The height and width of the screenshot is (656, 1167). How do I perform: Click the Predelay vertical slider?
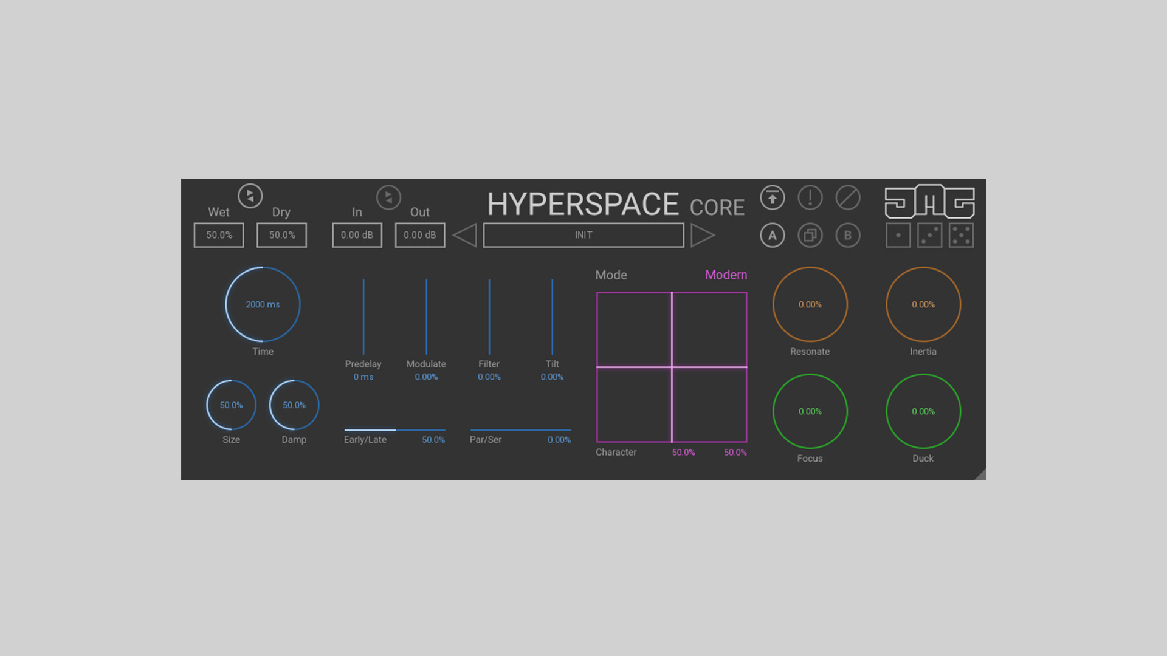click(x=363, y=317)
